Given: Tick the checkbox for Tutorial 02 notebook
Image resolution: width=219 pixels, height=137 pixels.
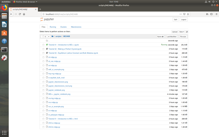Looking at the screenshot, I should click(x=43, y=49).
